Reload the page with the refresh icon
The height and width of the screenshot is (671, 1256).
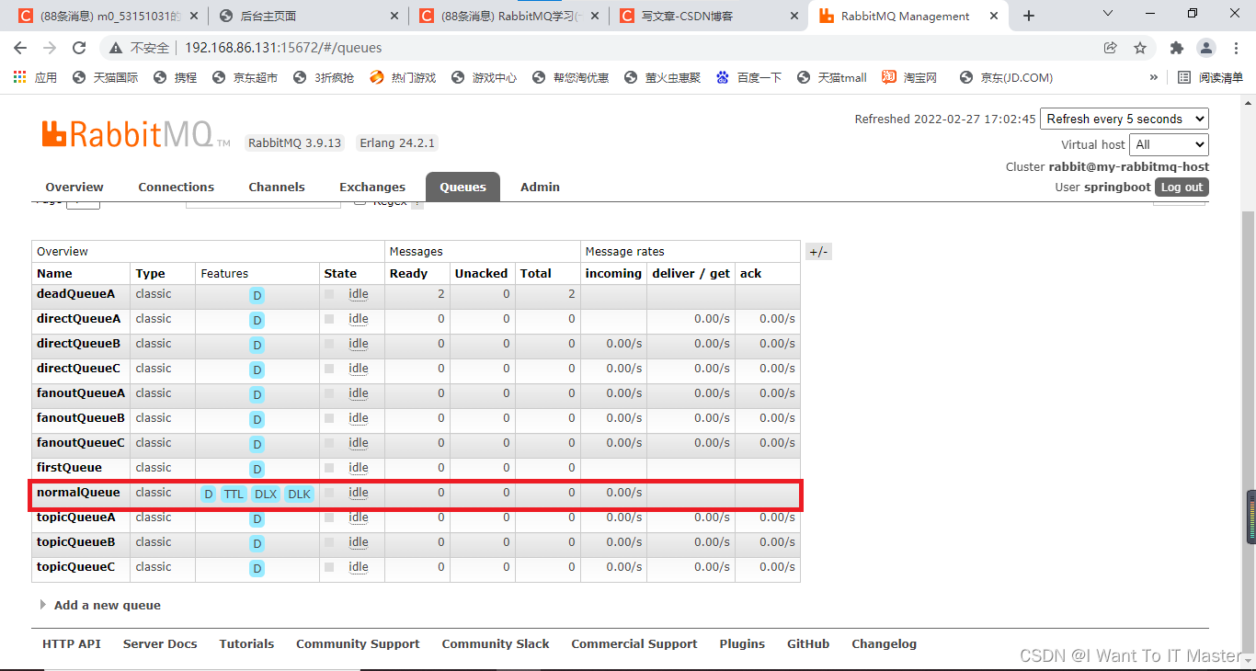[x=79, y=48]
